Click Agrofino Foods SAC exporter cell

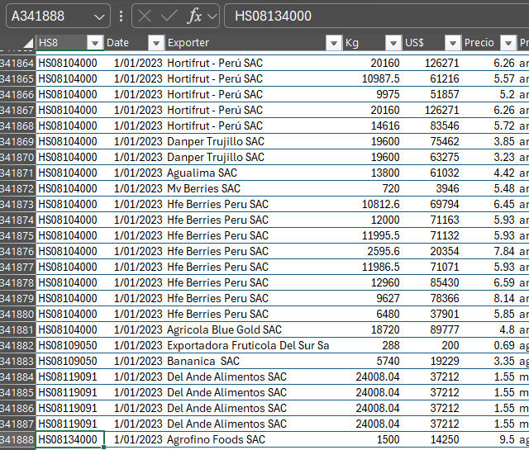254,439
